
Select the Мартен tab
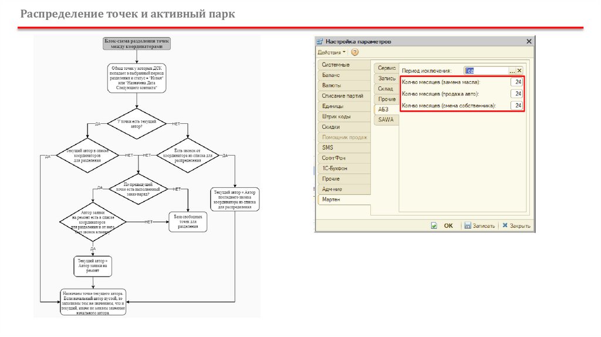click(x=344, y=200)
